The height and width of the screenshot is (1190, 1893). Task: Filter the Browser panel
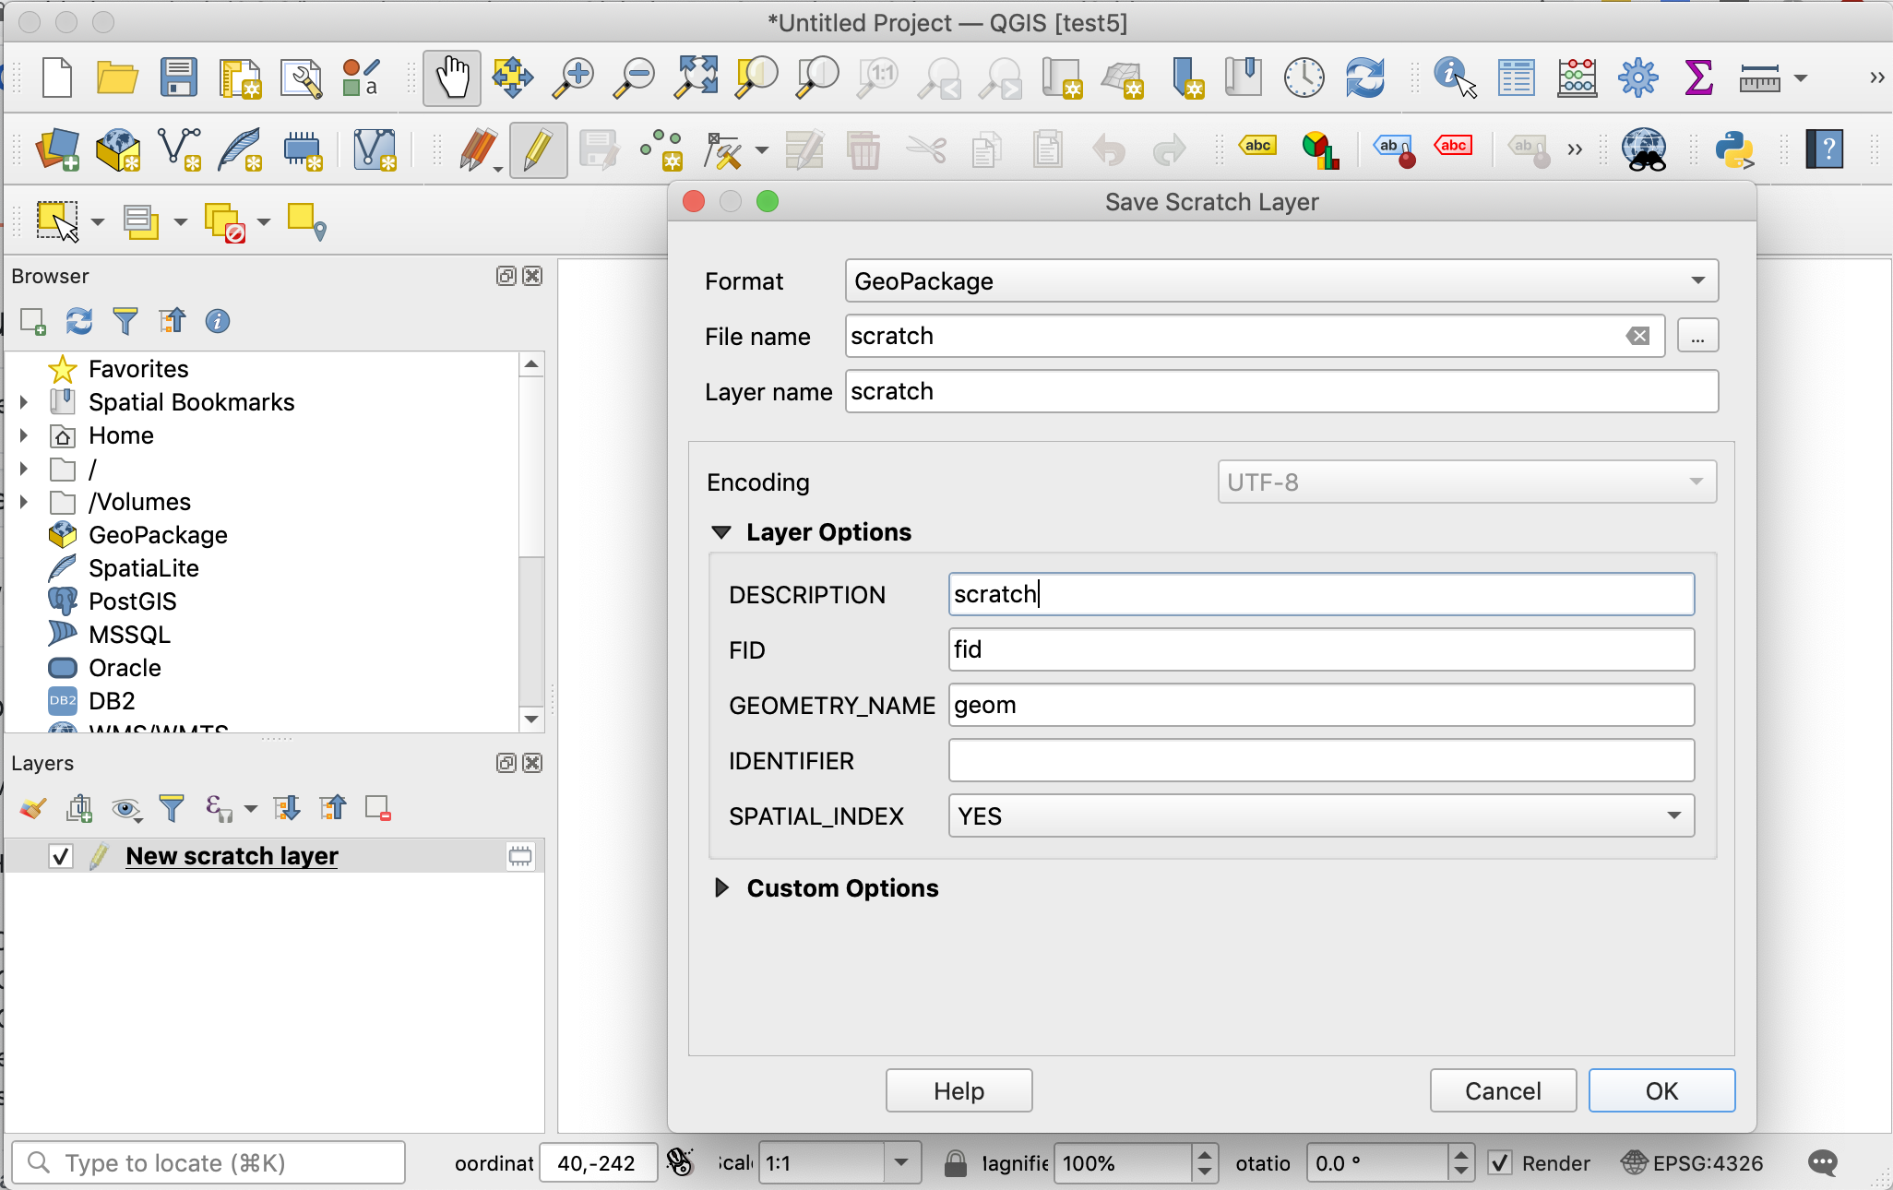click(x=125, y=321)
